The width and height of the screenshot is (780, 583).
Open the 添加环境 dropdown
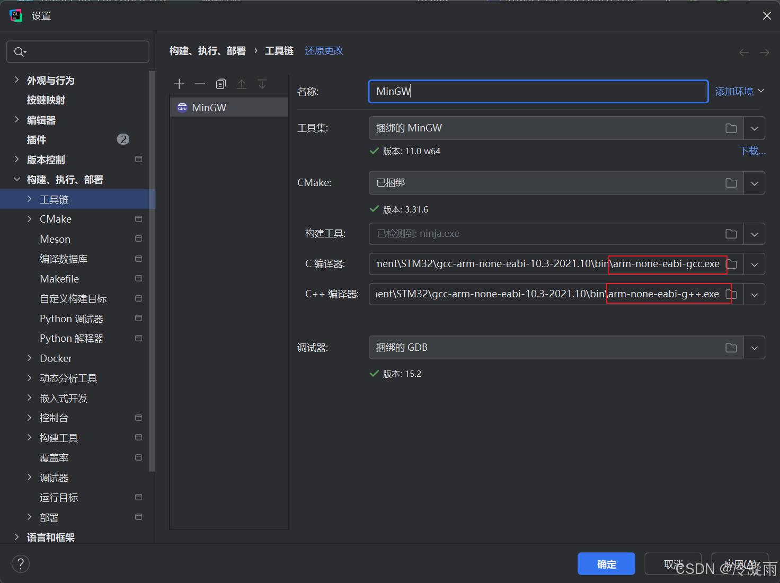pyautogui.click(x=740, y=91)
